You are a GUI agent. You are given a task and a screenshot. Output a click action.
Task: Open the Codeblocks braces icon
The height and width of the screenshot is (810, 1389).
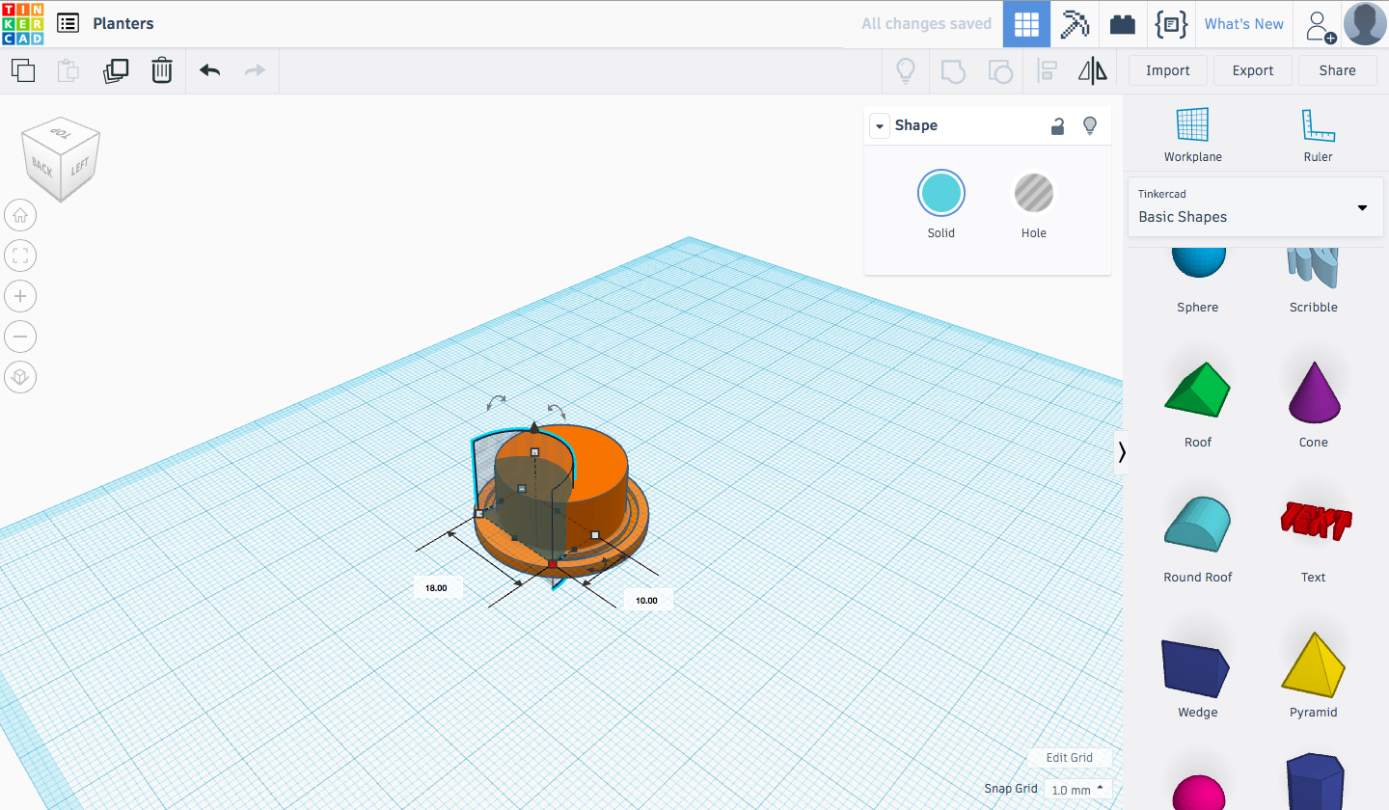point(1171,24)
